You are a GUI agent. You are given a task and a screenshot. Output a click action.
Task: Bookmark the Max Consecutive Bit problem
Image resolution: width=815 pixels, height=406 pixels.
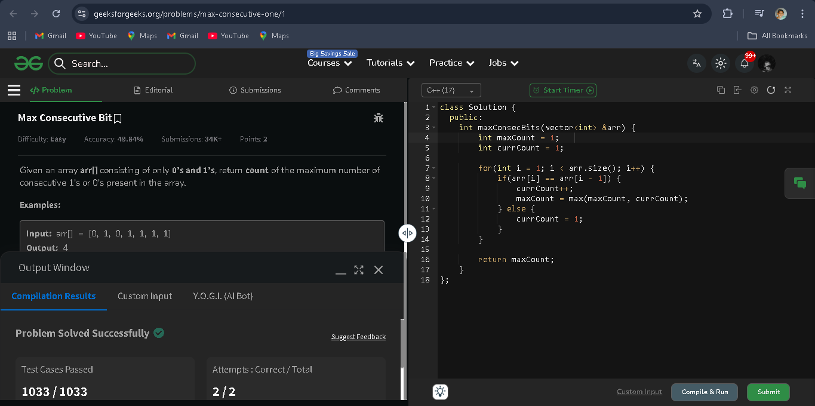(x=118, y=119)
